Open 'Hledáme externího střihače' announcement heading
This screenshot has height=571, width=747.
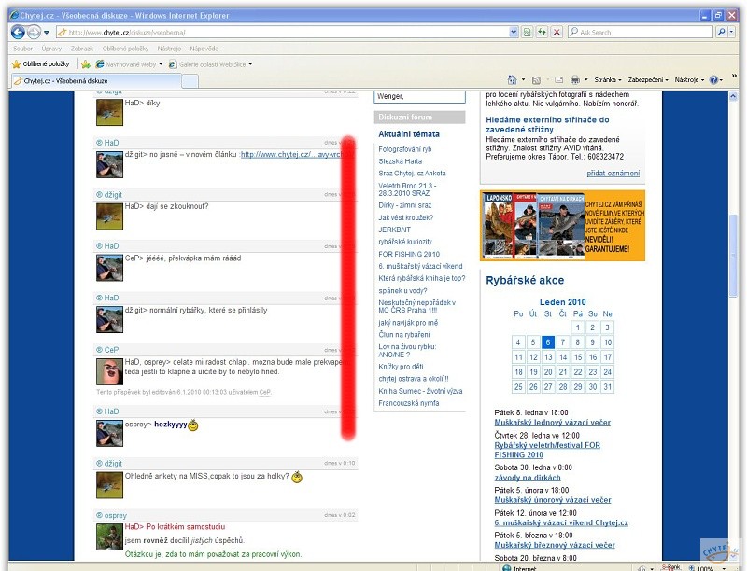[x=547, y=125]
